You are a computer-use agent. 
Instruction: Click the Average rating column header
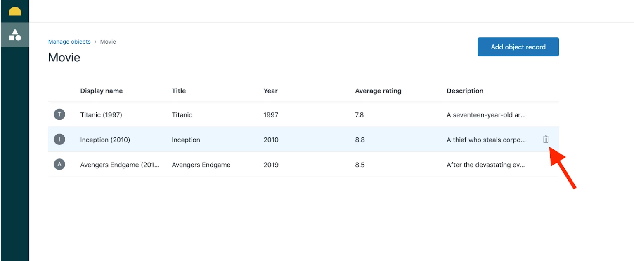378,91
